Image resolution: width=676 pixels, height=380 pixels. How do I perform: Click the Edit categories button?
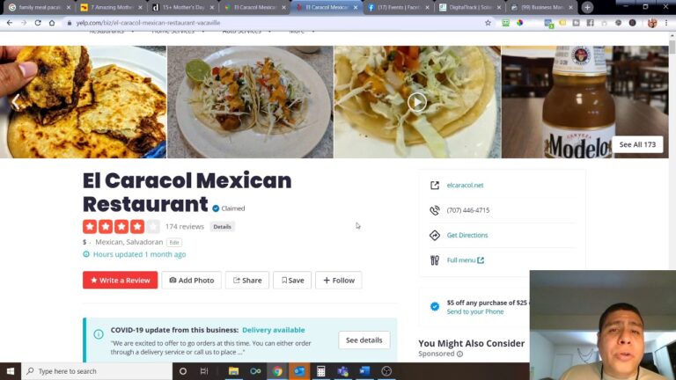coord(174,243)
